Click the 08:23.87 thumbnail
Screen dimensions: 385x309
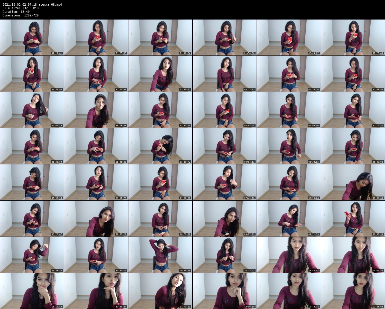tap(32, 219)
